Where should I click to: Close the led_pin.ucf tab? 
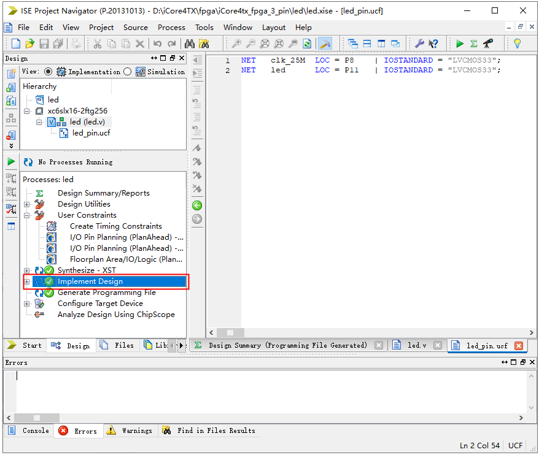point(518,346)
